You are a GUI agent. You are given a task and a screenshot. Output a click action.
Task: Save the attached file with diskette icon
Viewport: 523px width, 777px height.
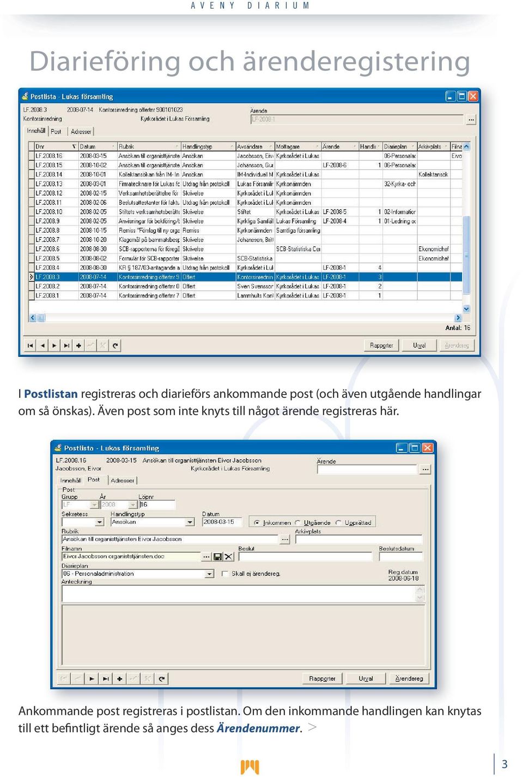pos(217,557)
